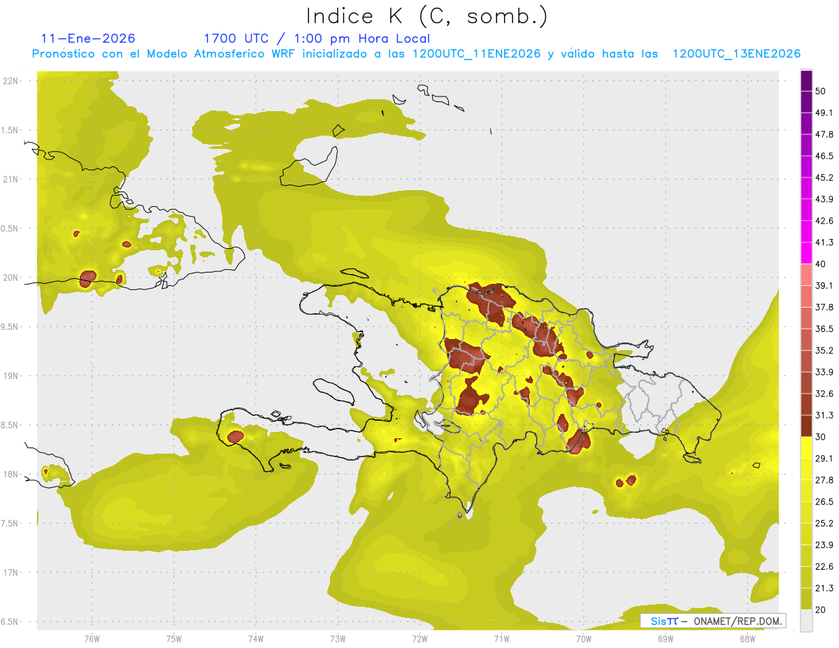Click the 71W longitude label
The image size is (839, 648).
pyautogui.click(x=501, y=639)
